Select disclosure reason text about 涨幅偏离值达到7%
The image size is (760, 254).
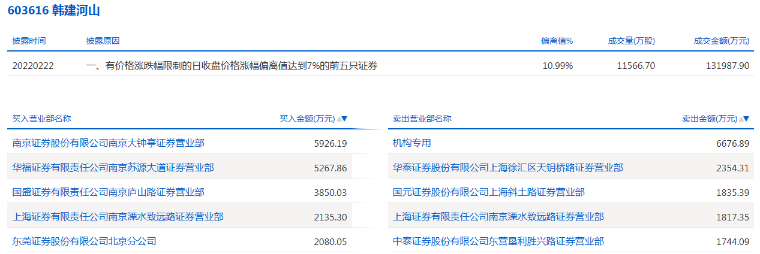click(x=232, y=66)
